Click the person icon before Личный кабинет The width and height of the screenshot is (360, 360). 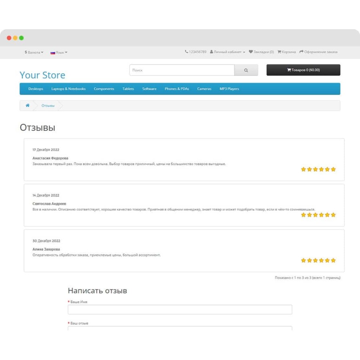(x=212, y=52)
